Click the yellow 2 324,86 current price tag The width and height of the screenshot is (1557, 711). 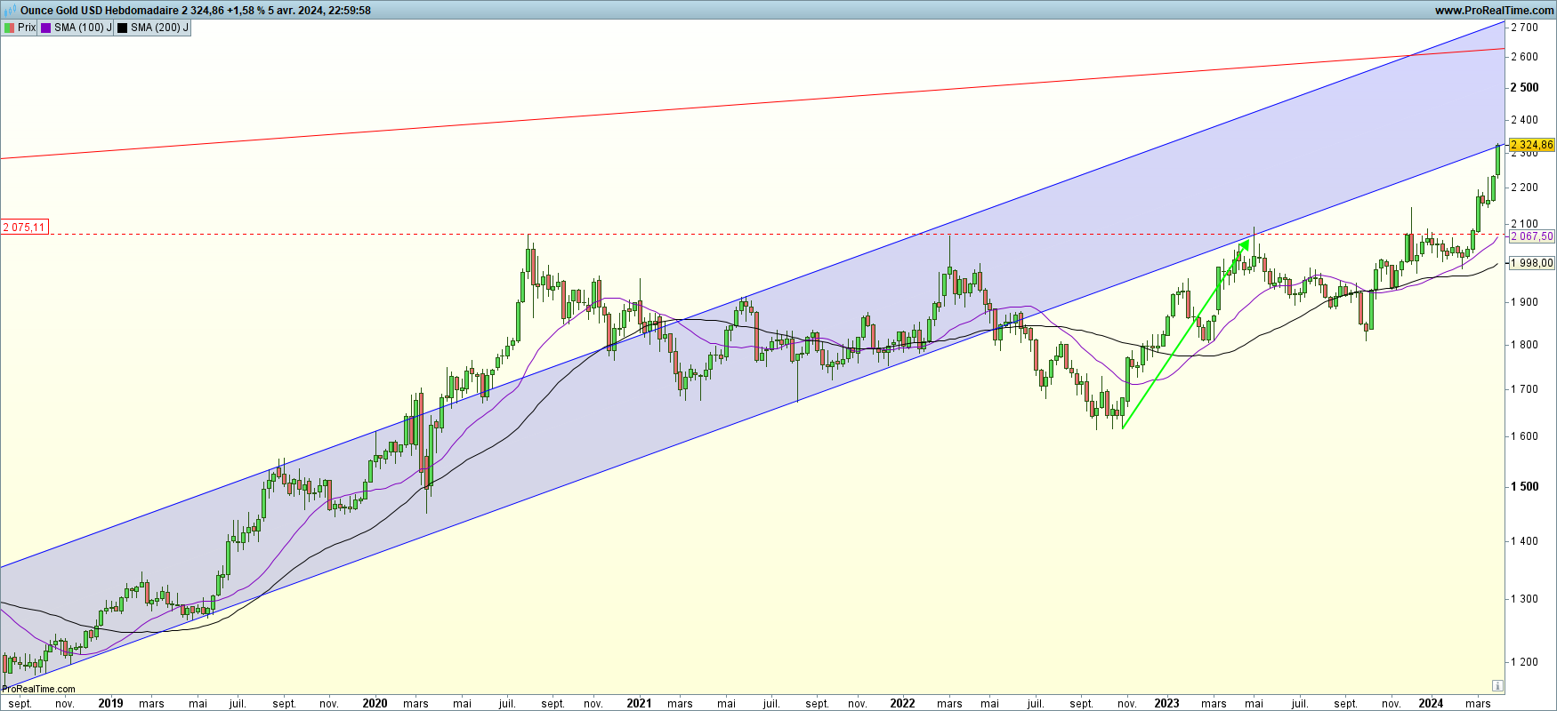(1532, 145)
